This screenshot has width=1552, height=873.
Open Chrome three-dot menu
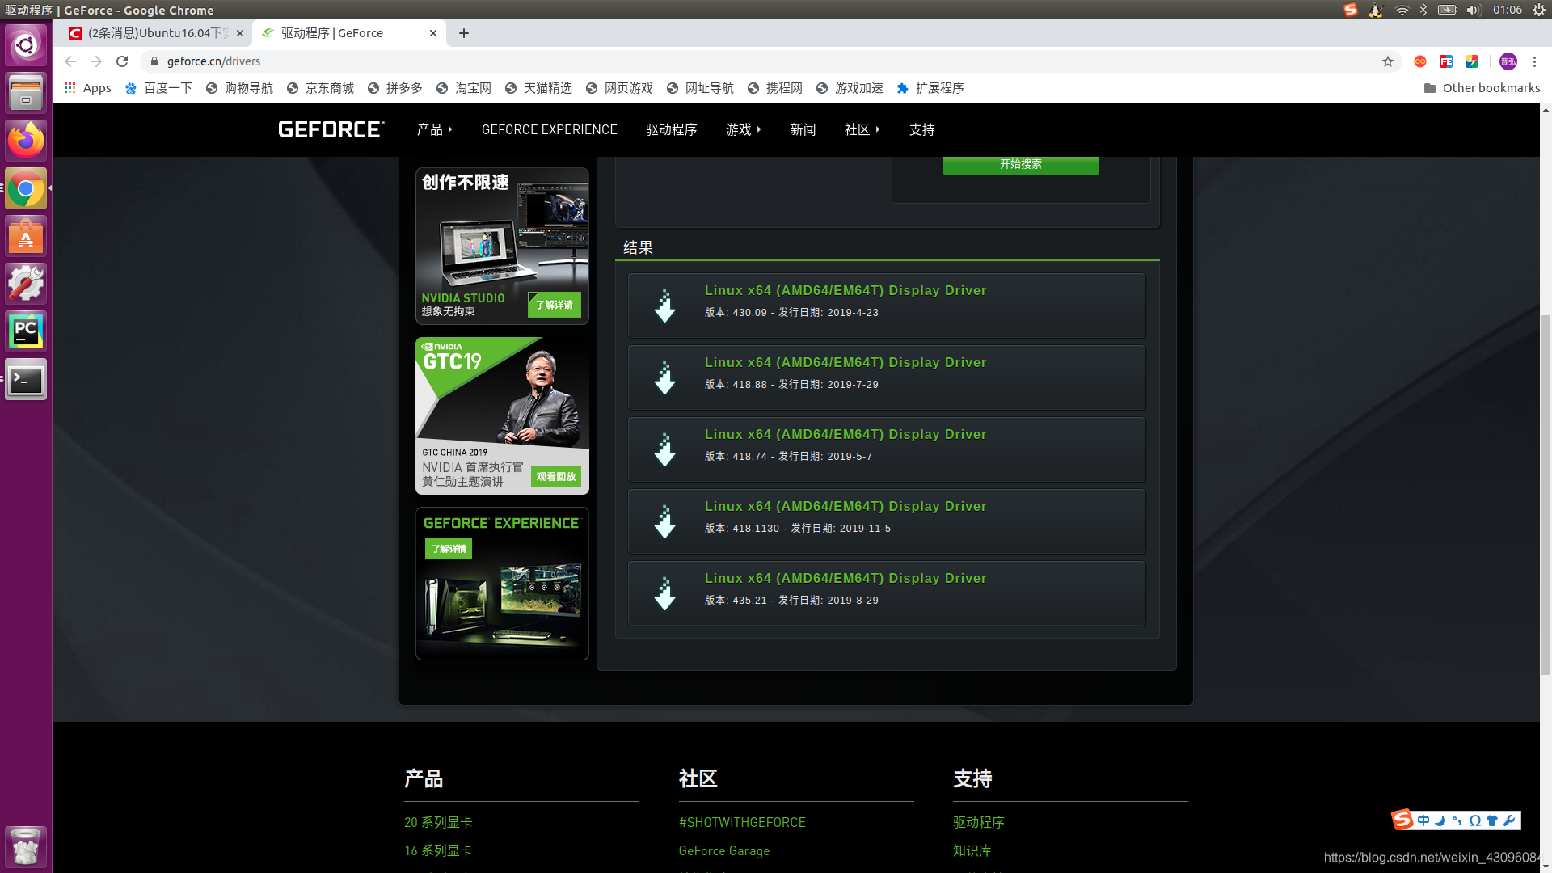coord(1534,61)
